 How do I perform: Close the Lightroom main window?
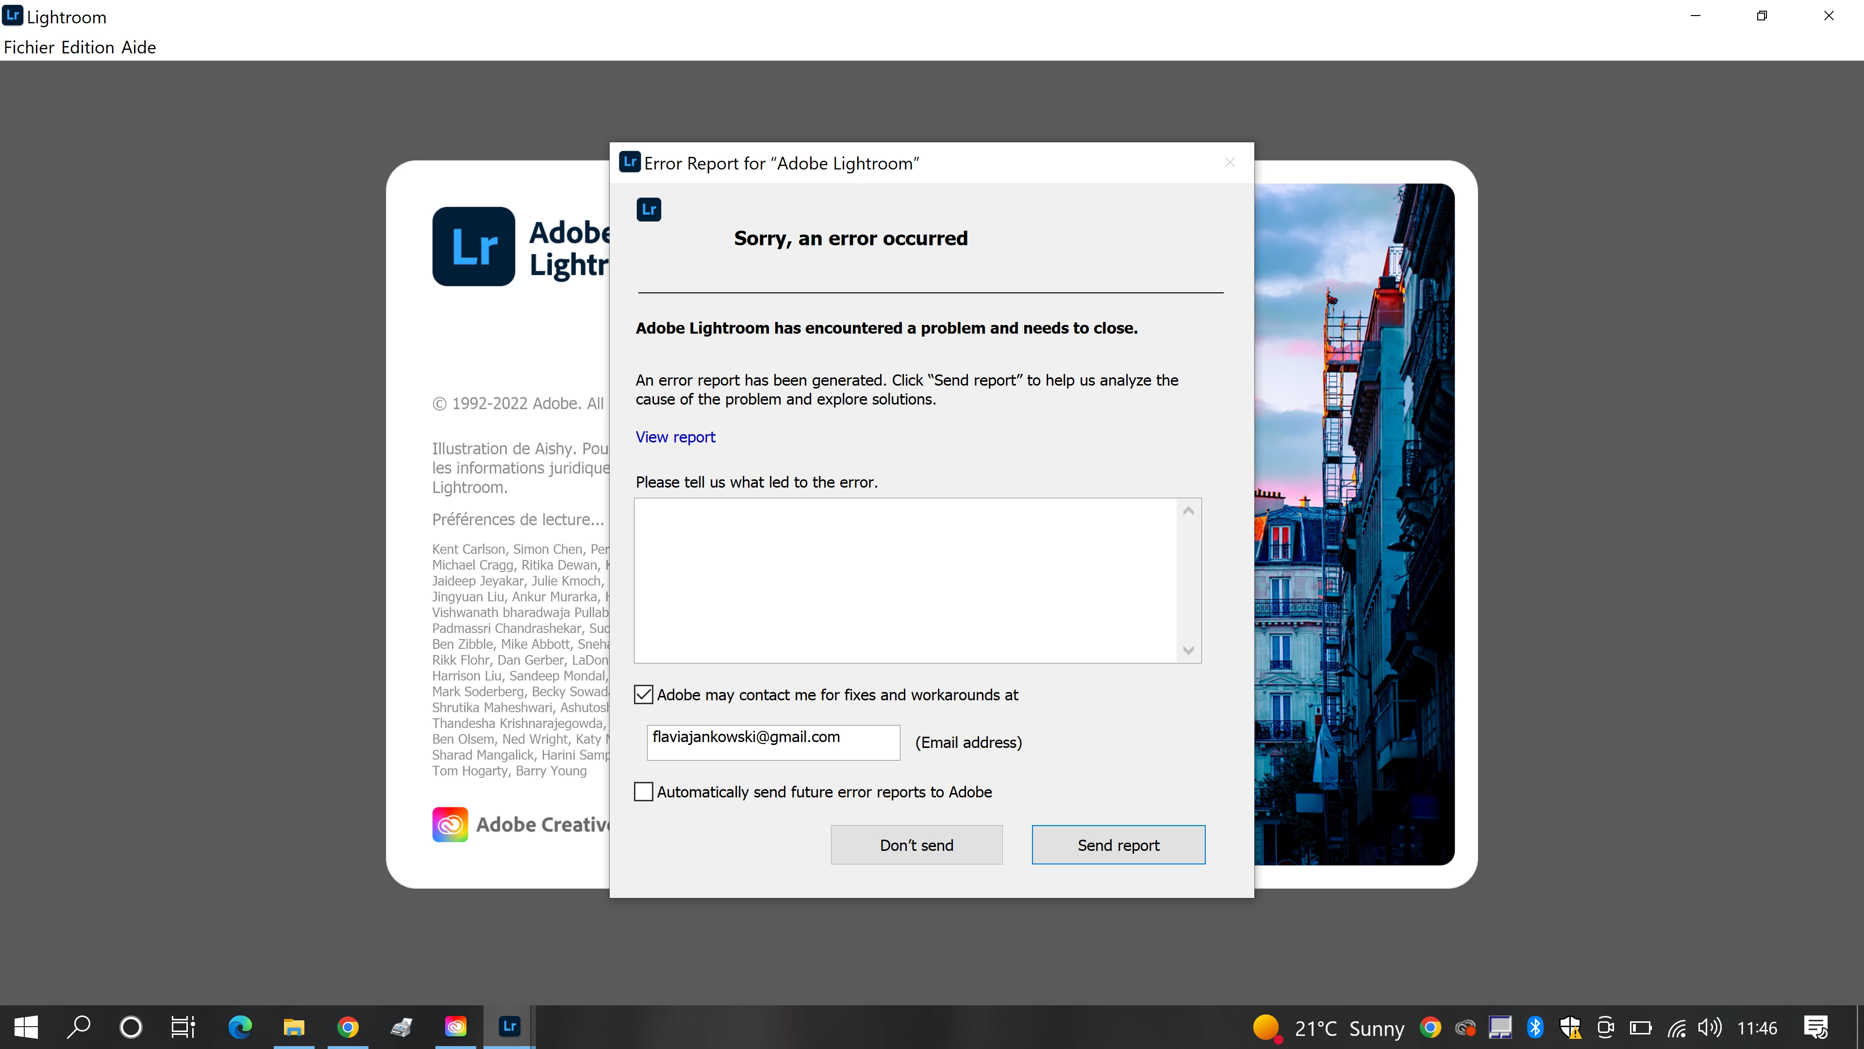tap(1829, 15)
